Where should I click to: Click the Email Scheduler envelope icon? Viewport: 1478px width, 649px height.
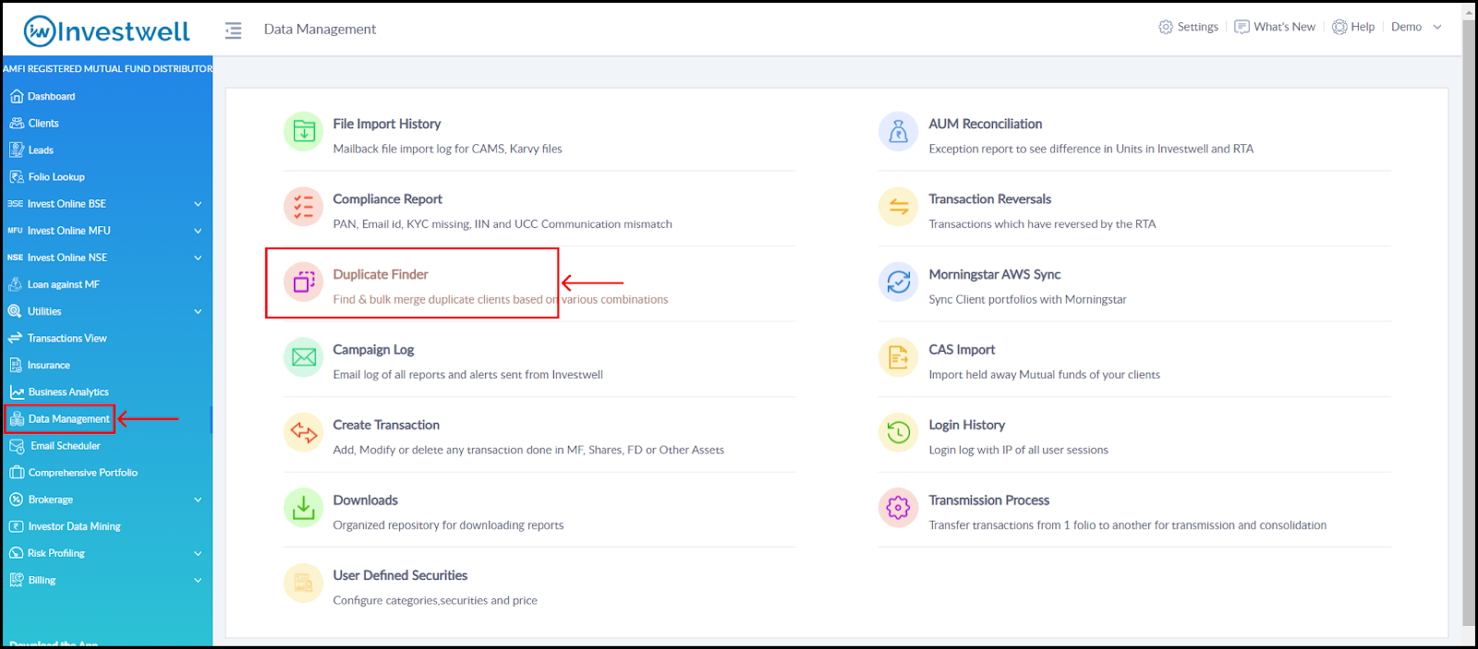coord(17,446)
